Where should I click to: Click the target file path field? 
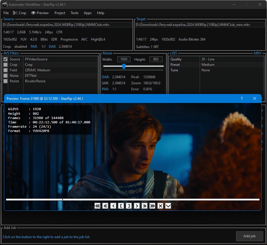coord(200,25)
